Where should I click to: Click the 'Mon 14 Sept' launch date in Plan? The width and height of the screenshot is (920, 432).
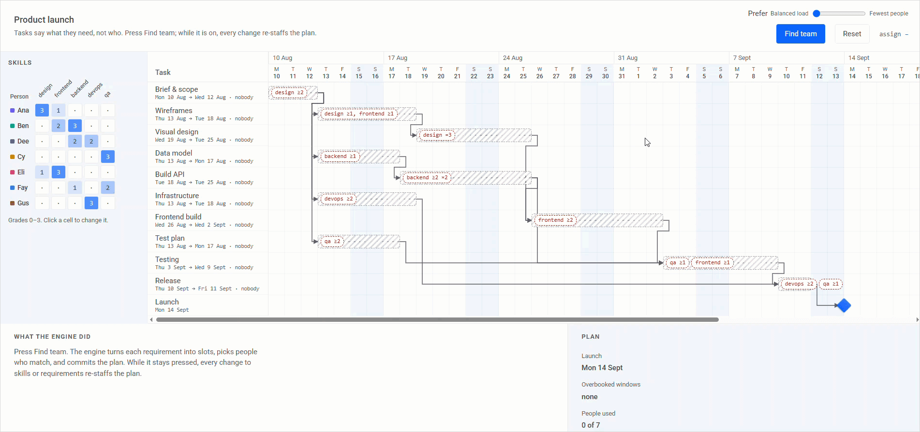tap(602, 367)
